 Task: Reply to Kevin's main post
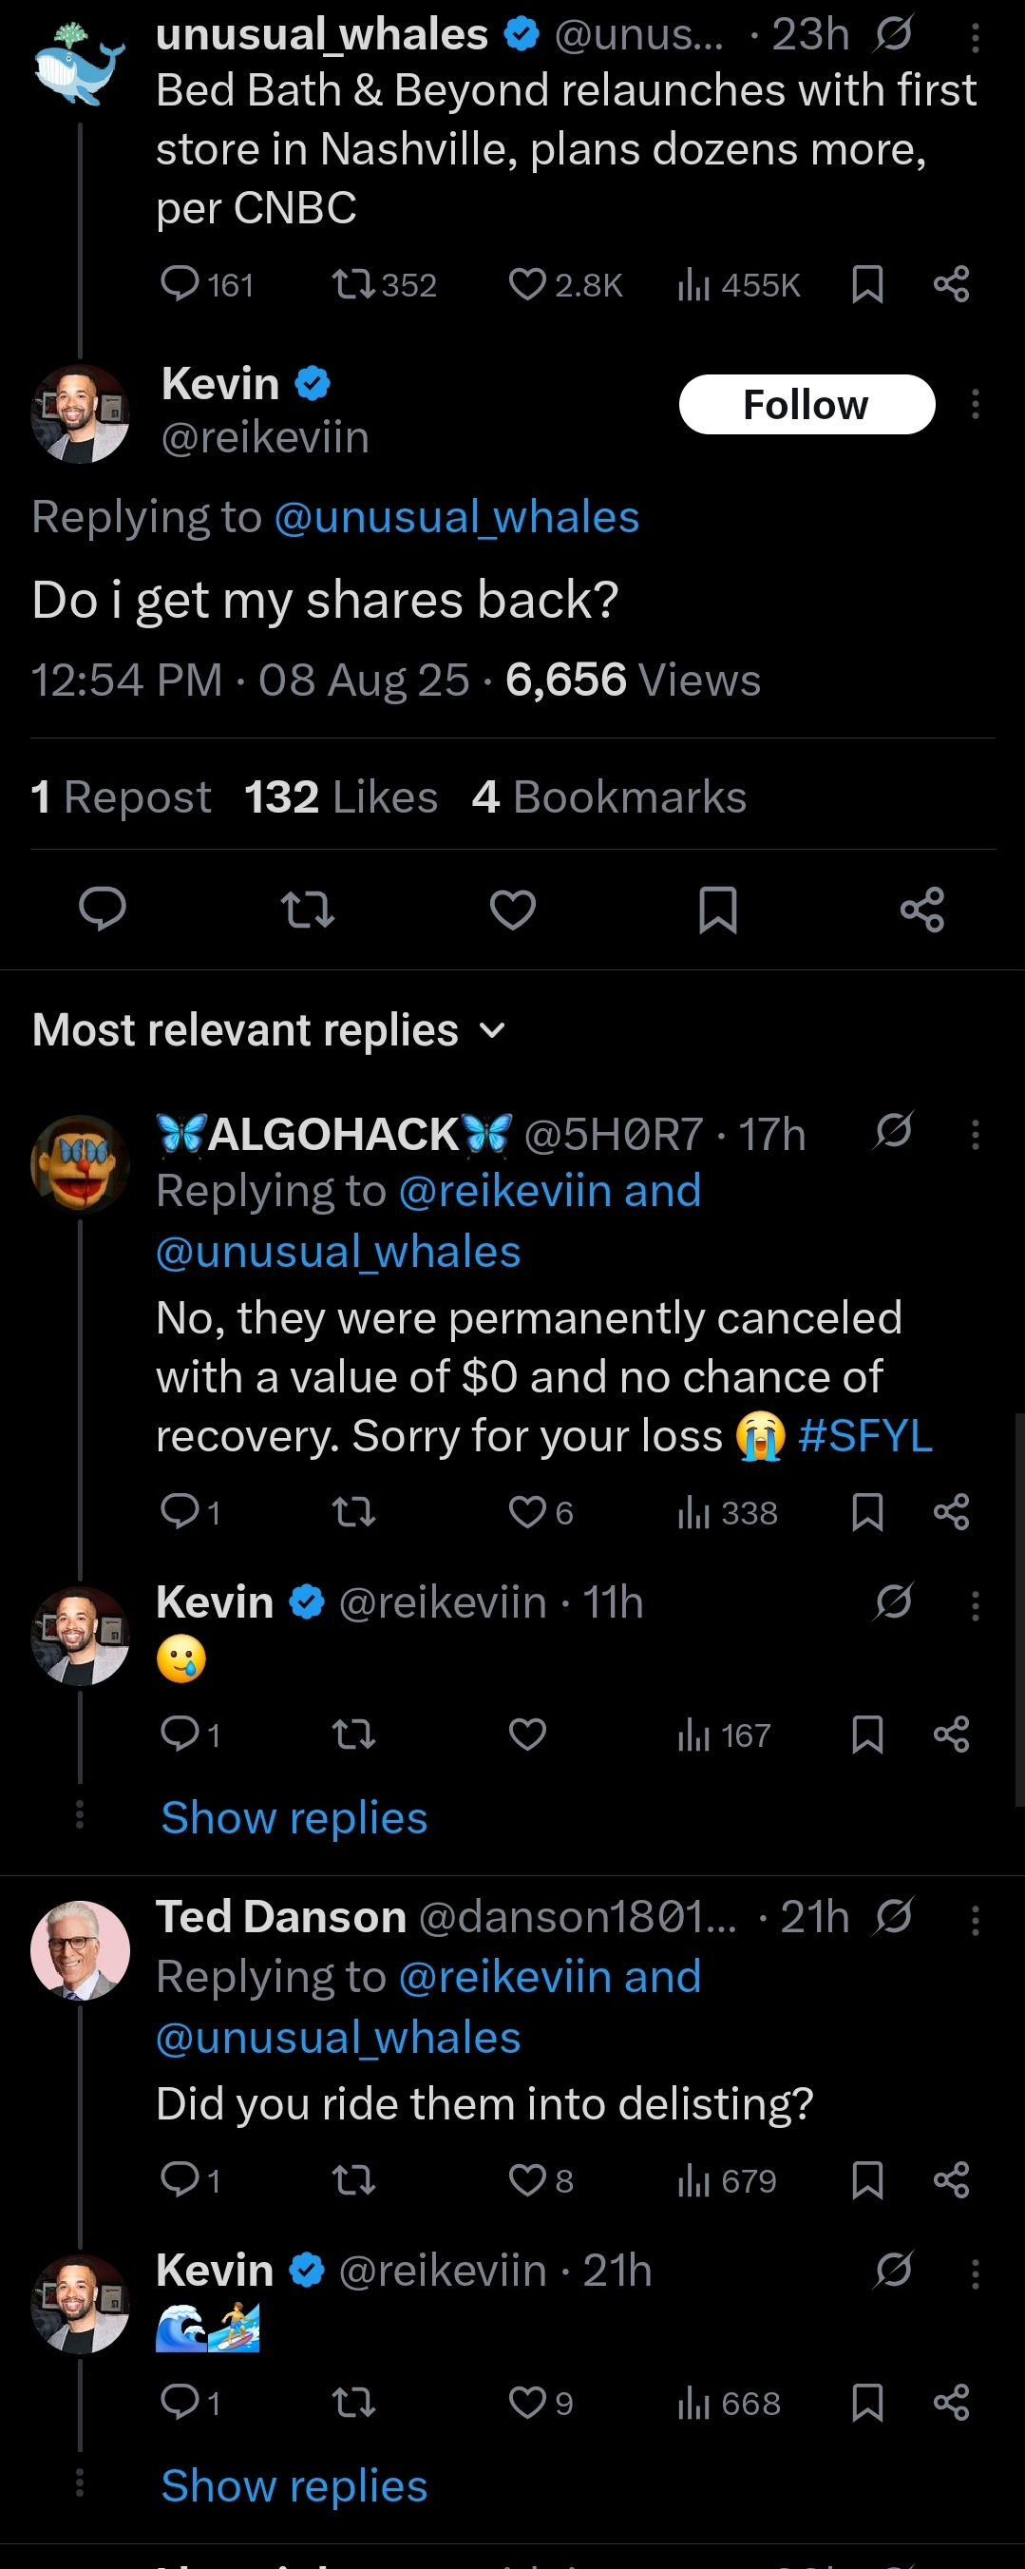point(103,910)
